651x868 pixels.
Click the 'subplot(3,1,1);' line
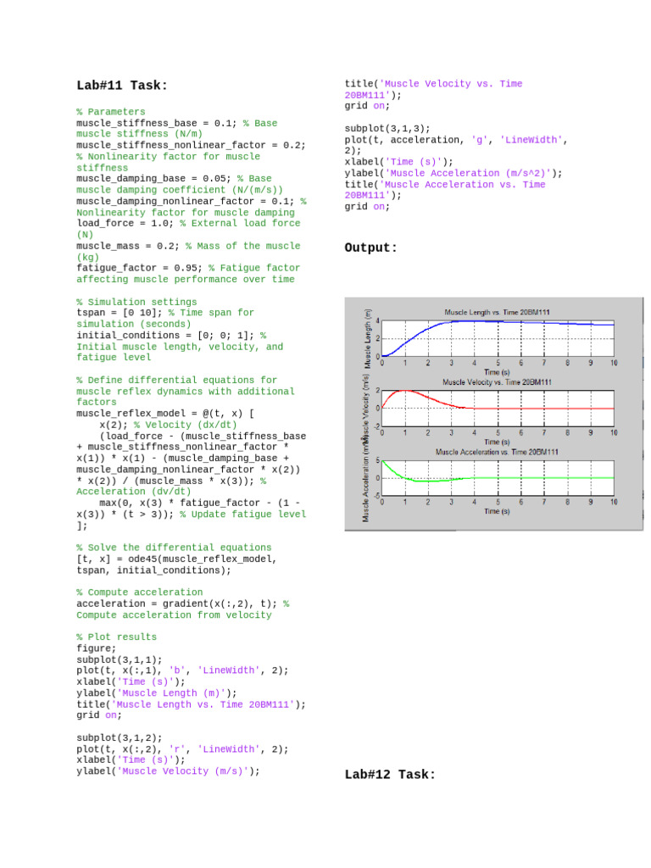120,659
